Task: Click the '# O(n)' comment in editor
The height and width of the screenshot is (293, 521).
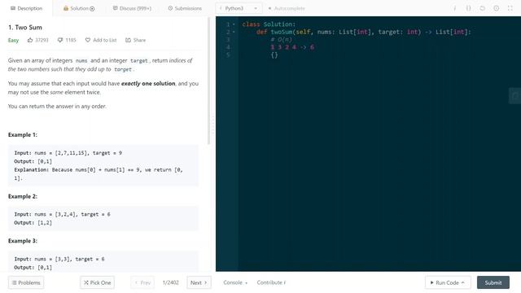Action: point(281,40)
